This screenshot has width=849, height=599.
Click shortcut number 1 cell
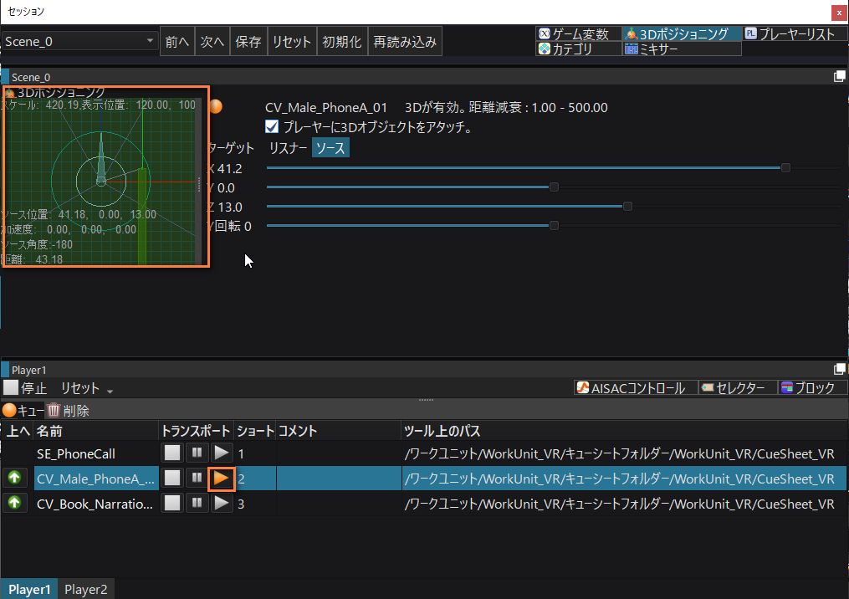(x=255, y=453)
